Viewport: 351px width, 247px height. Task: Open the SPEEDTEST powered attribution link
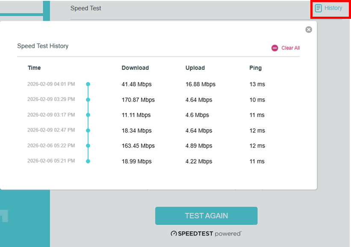206,234
